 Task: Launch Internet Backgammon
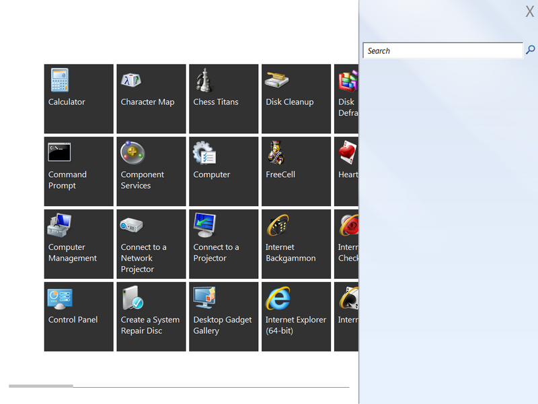[297, 244]
